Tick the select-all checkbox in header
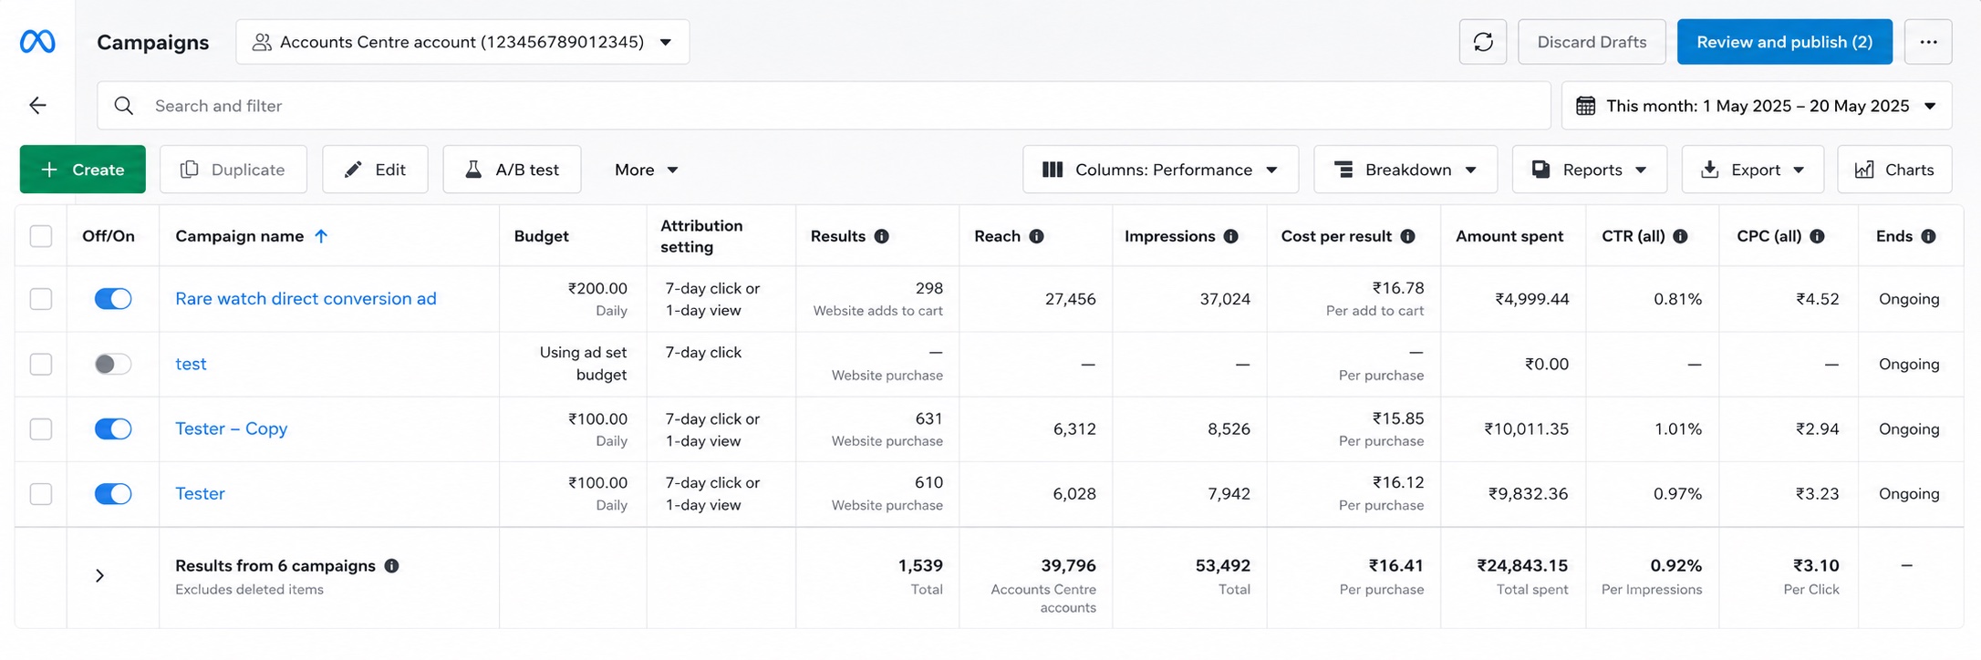 (41, 236)
